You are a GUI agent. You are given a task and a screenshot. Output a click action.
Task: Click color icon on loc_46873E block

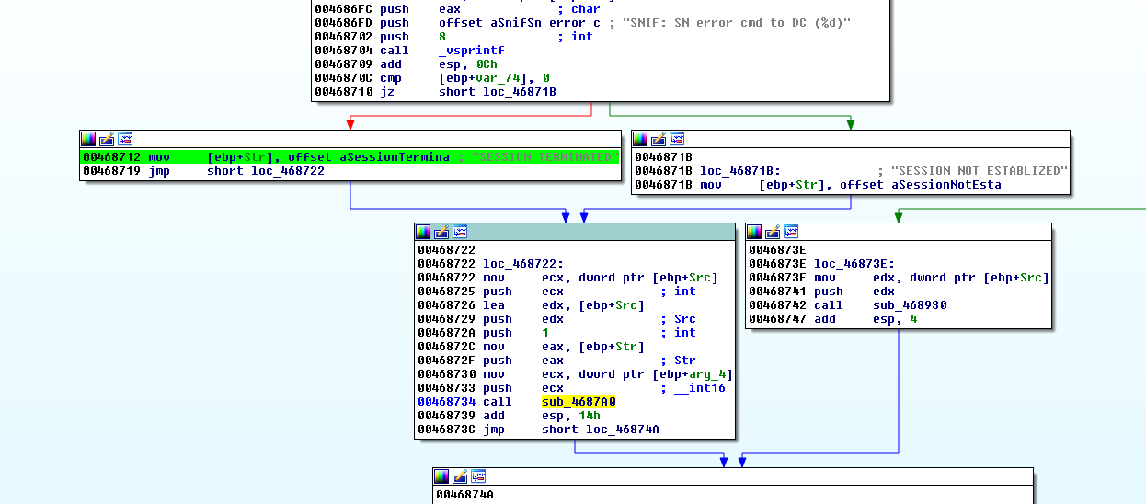point(754,232)
